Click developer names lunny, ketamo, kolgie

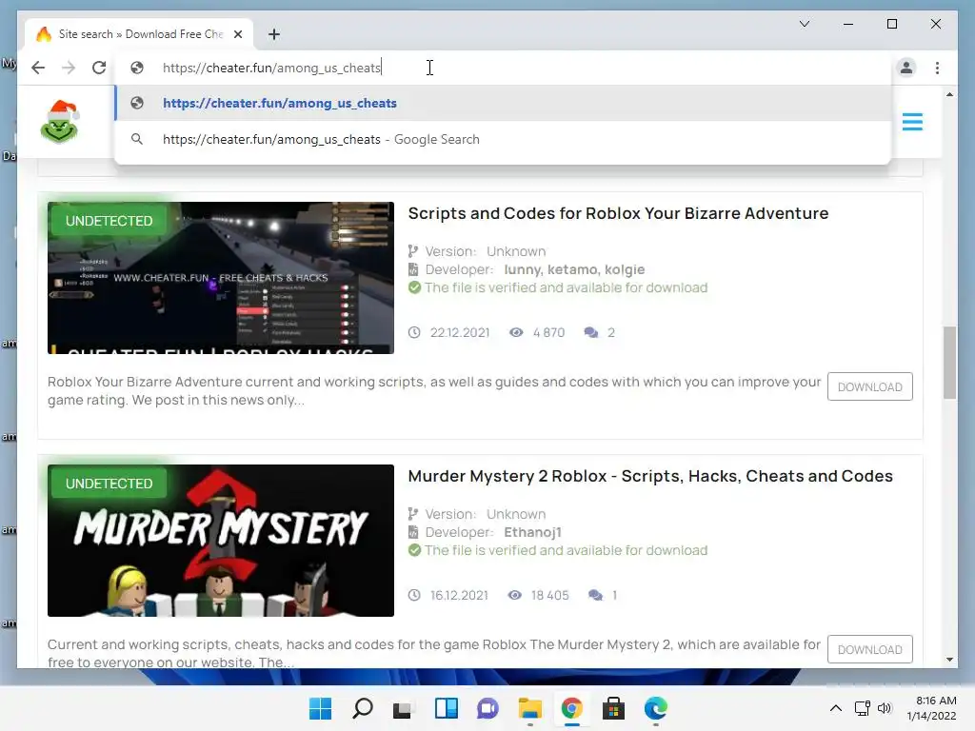tap(574, 269)
